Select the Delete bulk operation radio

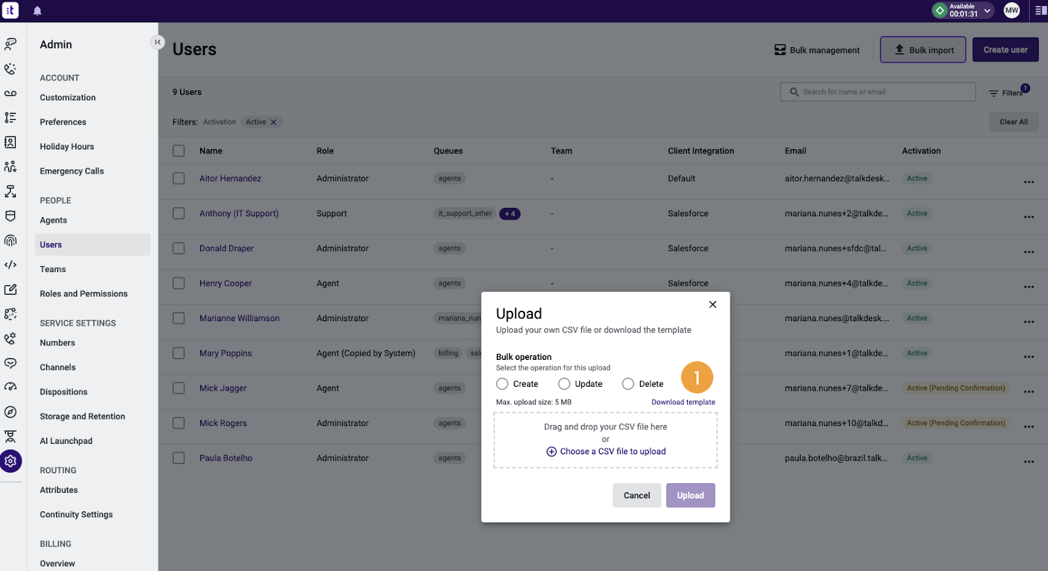click(628, 384)
